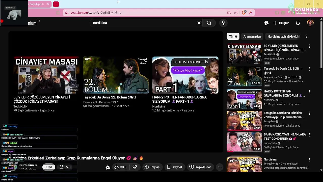The width and height of the screenshot is (323, 182).
Task: Save the video with the Kaydet button
Action: point(174,167)
